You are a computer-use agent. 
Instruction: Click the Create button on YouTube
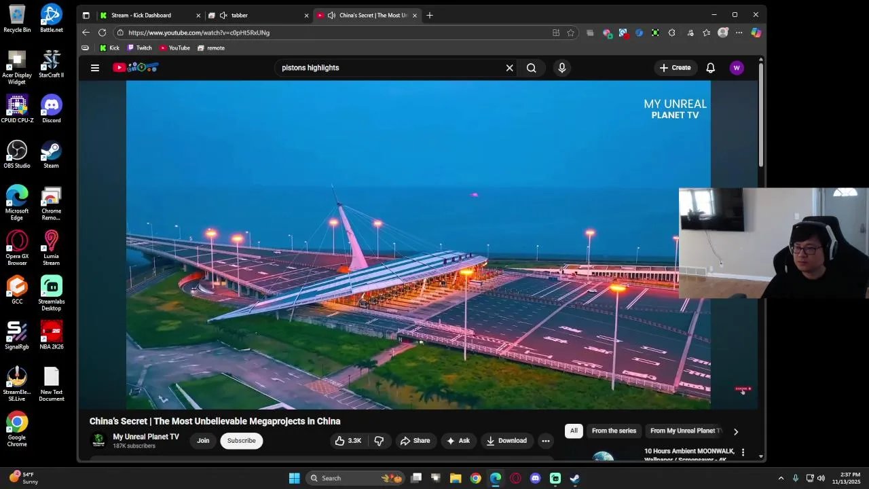point(675,68)
